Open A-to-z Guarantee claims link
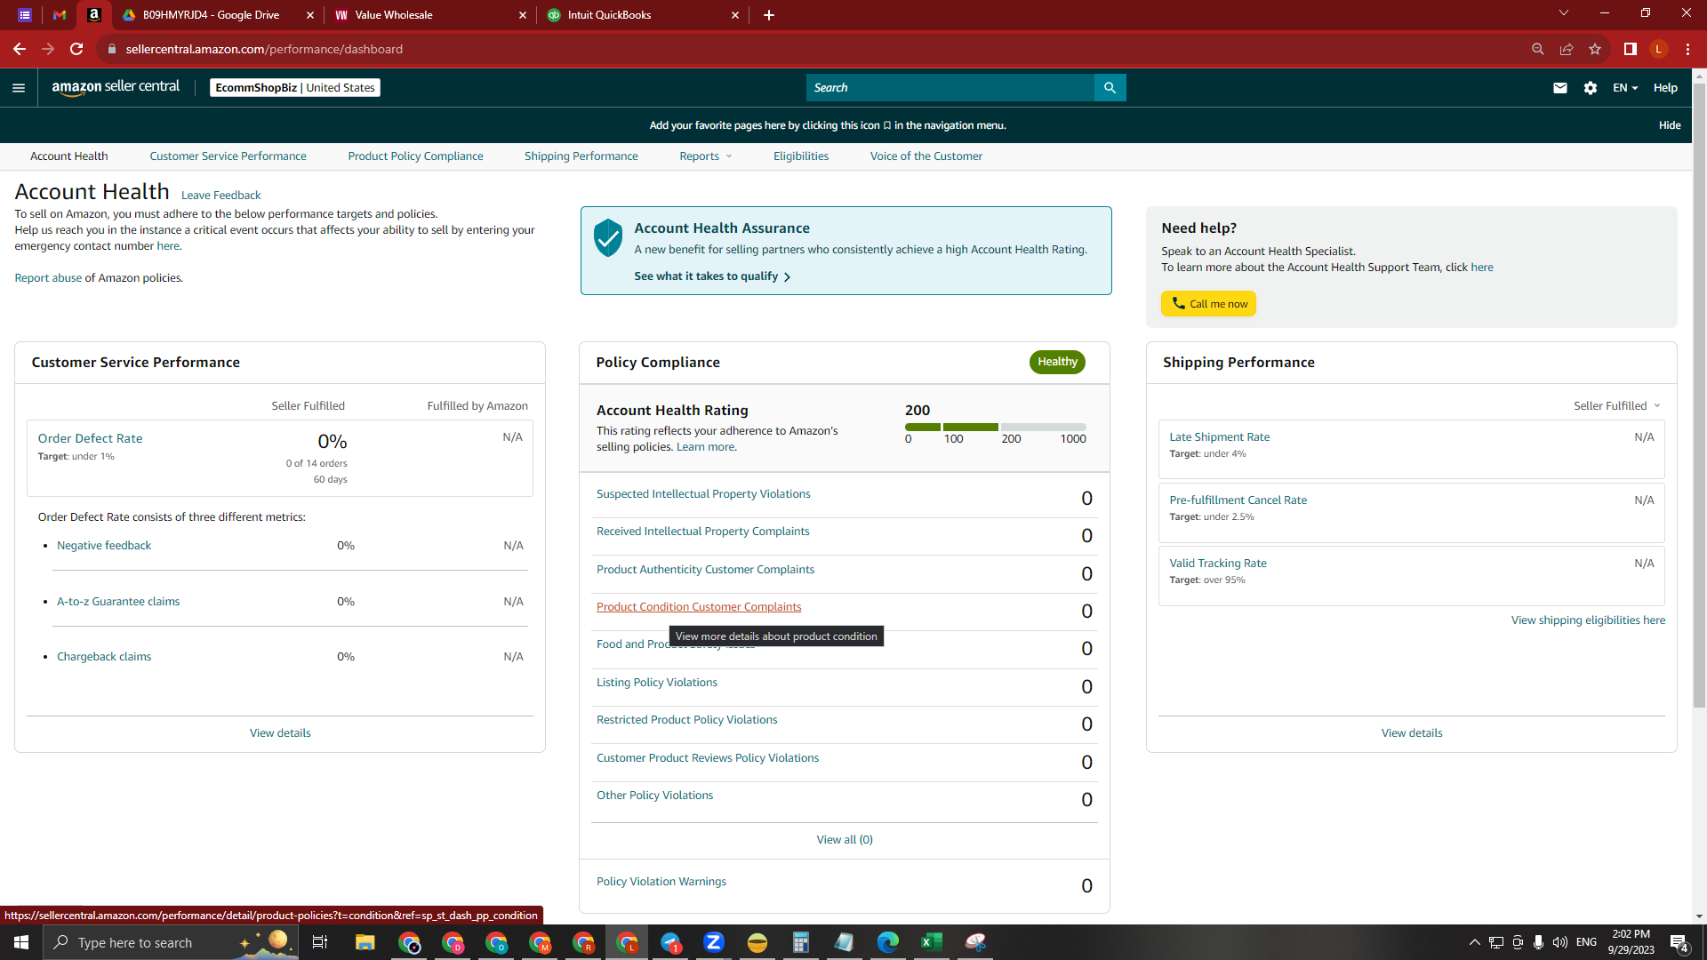The width and height of the screenshot is (1707, 960). tap(118, 602)
